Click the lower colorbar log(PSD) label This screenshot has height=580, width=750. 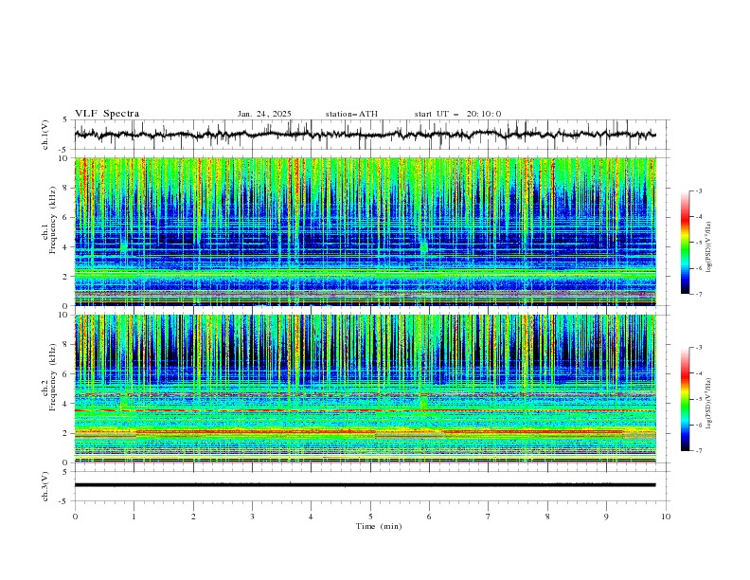click(709, 404)
